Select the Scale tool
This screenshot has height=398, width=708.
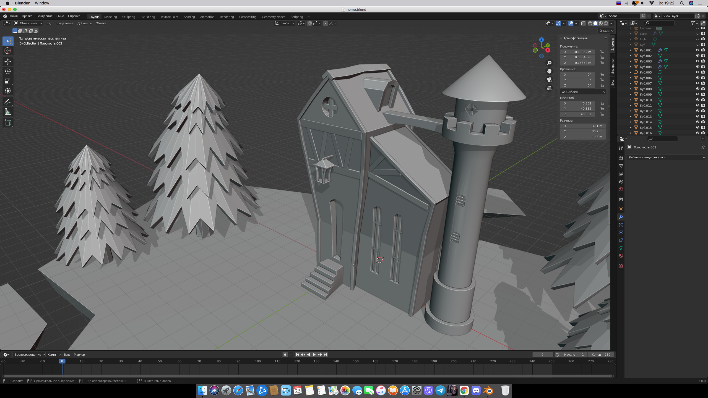8,81
